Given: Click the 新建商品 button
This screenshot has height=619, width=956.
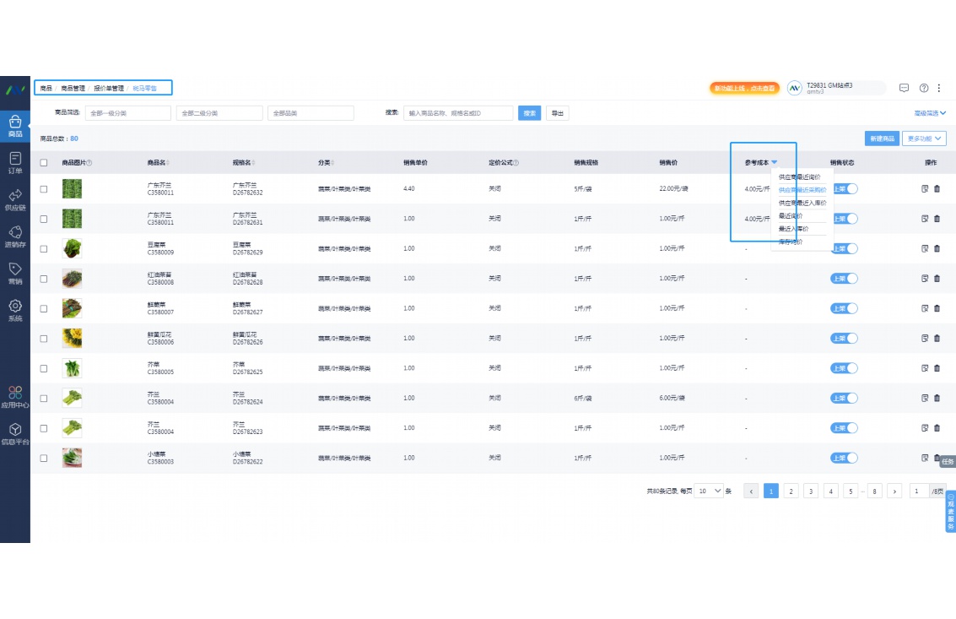Looking at the screenshot, I should 882,138.
